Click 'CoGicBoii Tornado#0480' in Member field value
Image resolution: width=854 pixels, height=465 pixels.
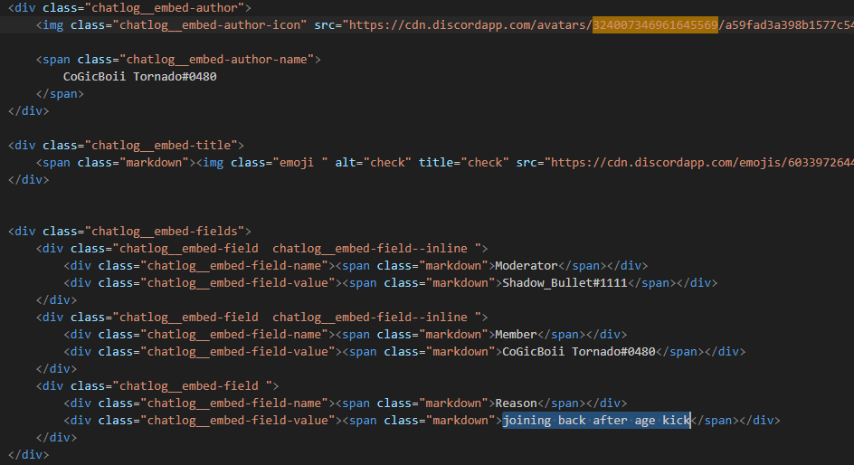579,352
